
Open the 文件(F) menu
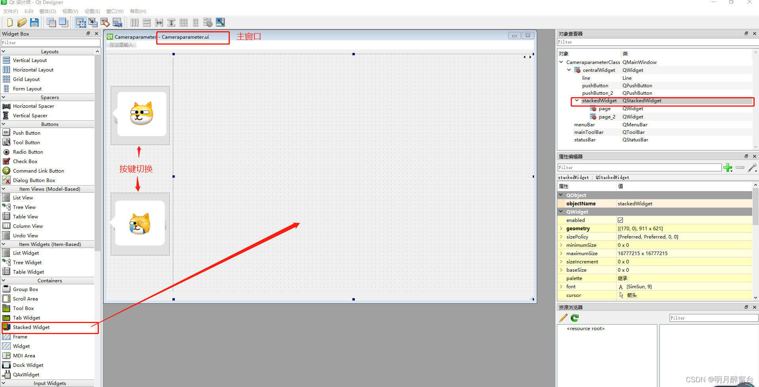tap(11, 11)
